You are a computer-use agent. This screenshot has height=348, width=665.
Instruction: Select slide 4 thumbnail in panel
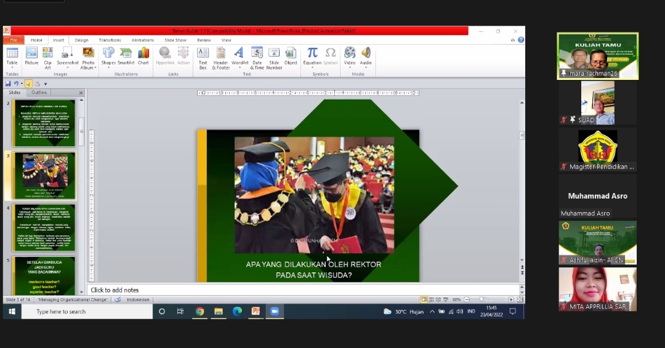pos(44,227)
